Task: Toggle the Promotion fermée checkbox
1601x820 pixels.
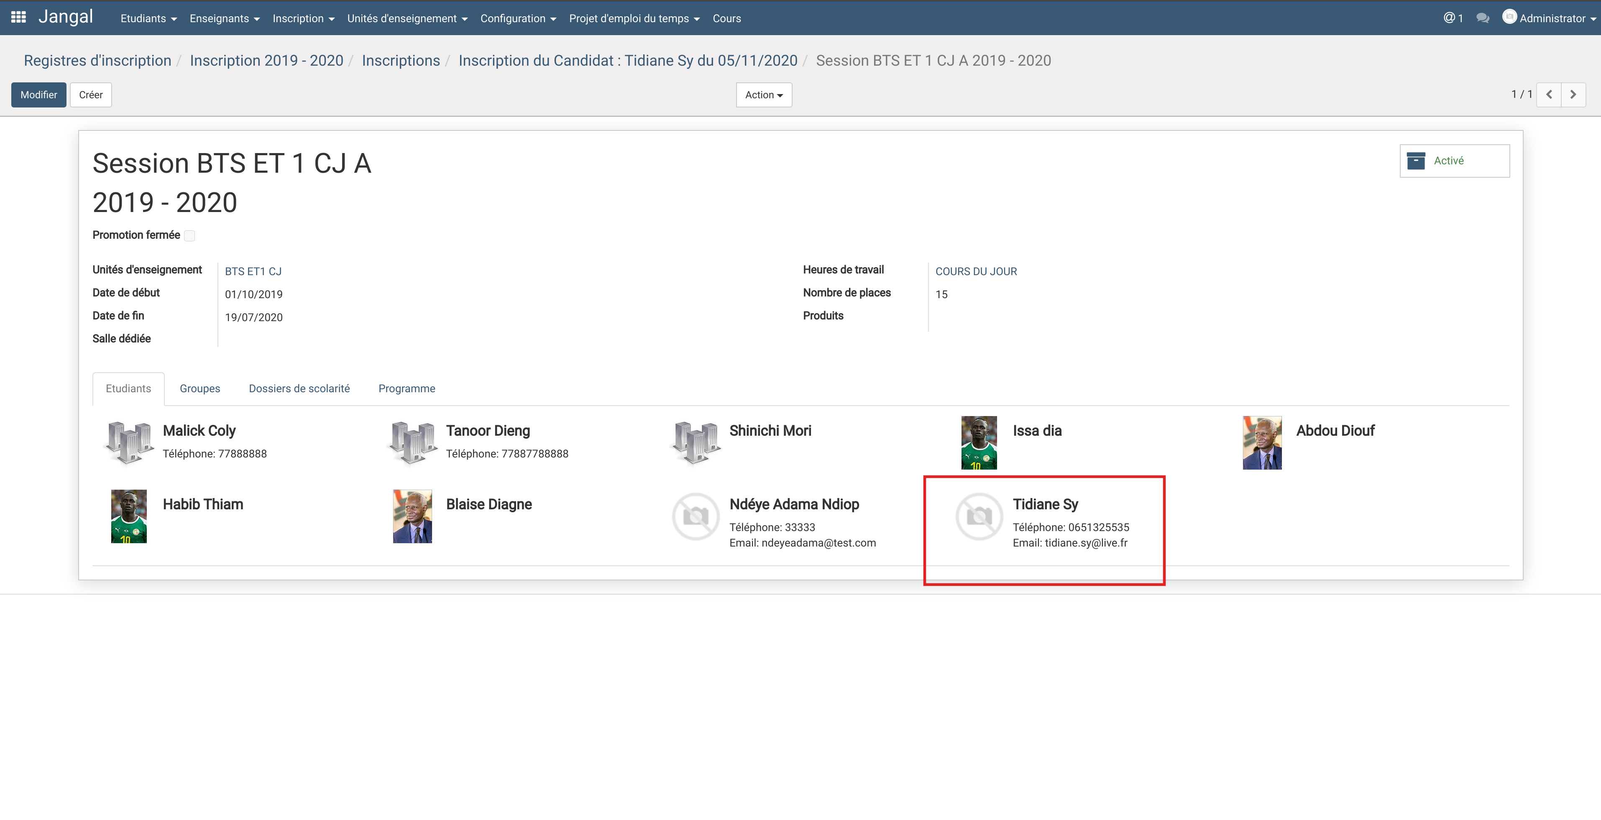Action: 189,235
